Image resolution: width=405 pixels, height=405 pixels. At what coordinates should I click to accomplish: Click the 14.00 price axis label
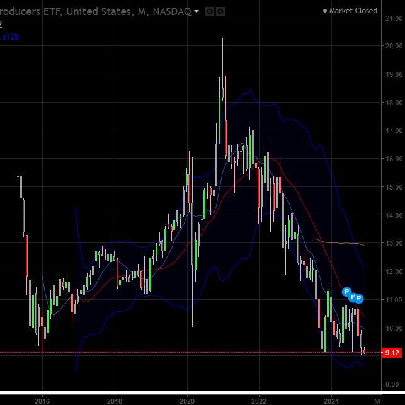point(394,215)
